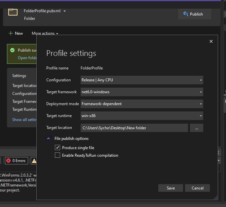Viewport: 226px width, 207px height.
Task: Uncheck Produce single file
Action: point(57,148)
